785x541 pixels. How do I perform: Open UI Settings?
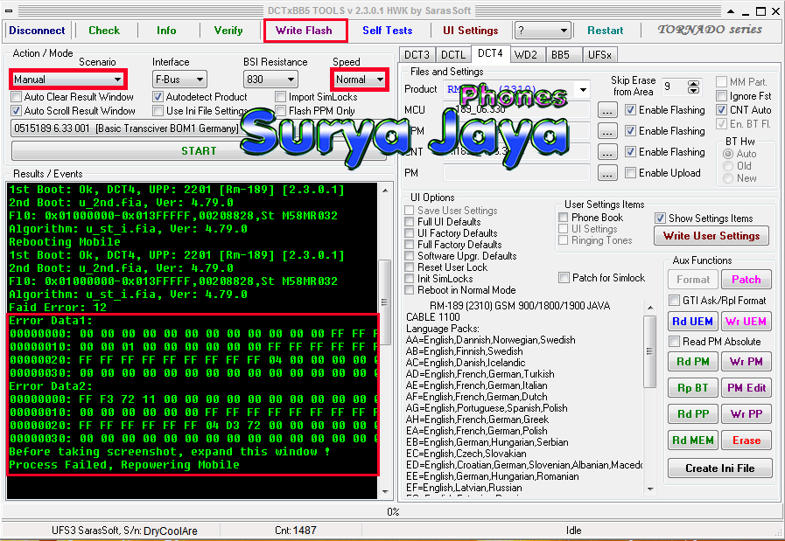tap(471, 31)
